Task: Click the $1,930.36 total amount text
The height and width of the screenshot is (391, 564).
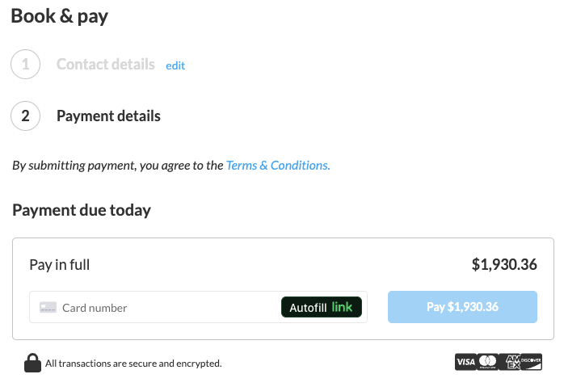Action: coord(504,264)
